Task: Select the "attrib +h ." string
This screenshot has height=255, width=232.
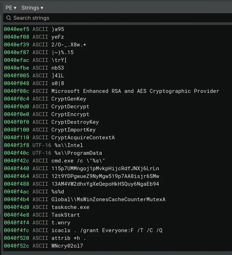Action: click(69, 238)
